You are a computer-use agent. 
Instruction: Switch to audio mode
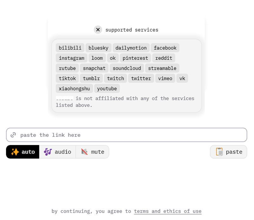(57, 152)
